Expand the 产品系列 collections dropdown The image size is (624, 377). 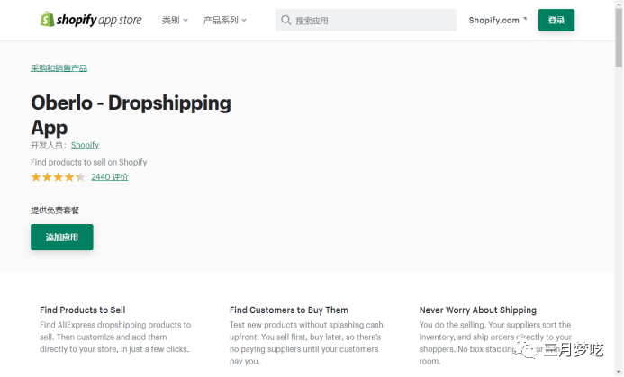coord(224,20)
